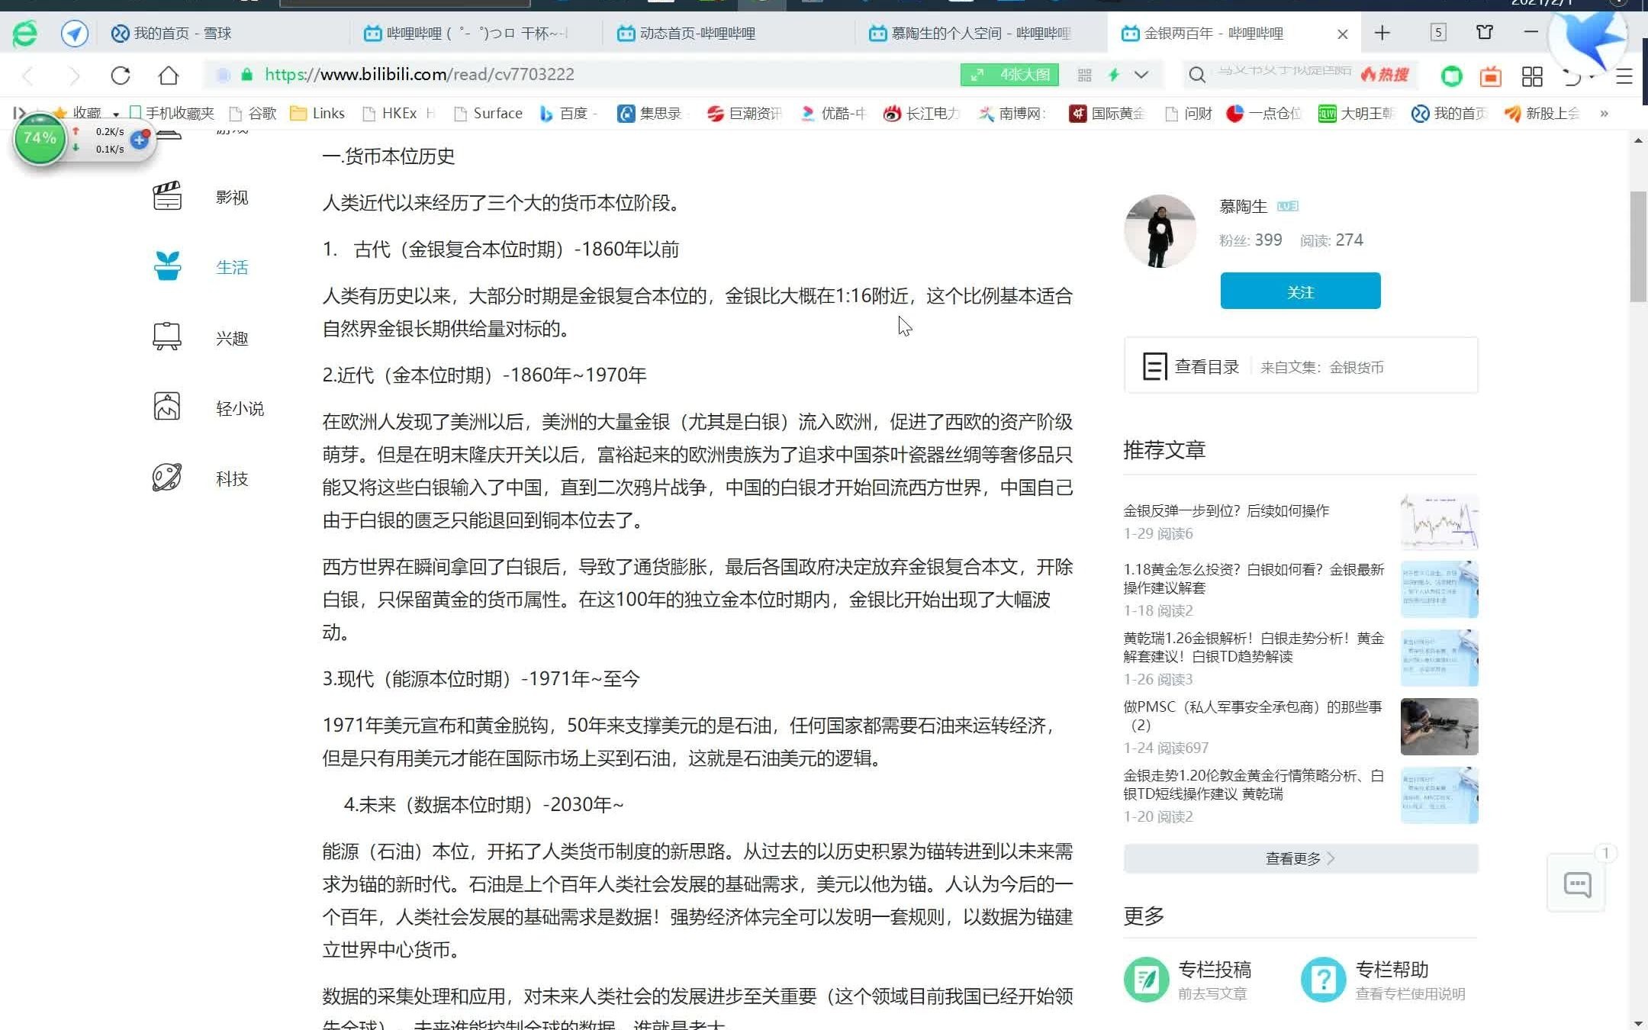Image resolution: width=1648 pixels, height=1030 pixels.
Task: Click the 查看目录 document icon
Action: [x=1154, y=366]
